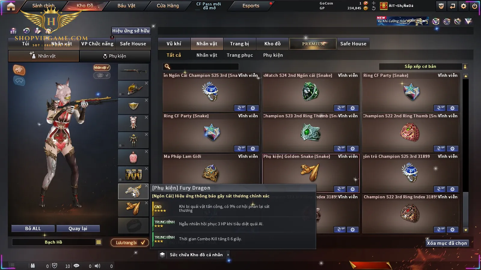Click Xóa mục đã chọn button

tap(447, 243)
